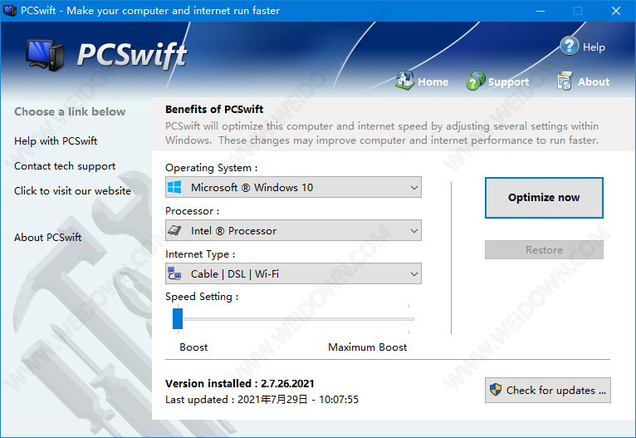
Task: Click the PCSwift computer logo icon
Action: tap(45, 55)
